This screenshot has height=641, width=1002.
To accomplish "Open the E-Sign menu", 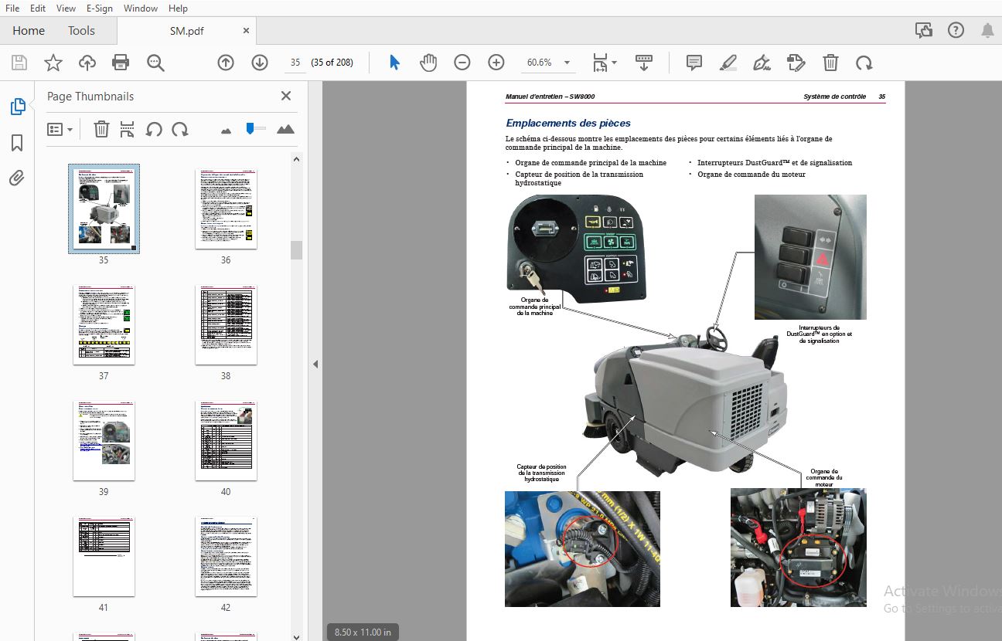I will [101, 8].
